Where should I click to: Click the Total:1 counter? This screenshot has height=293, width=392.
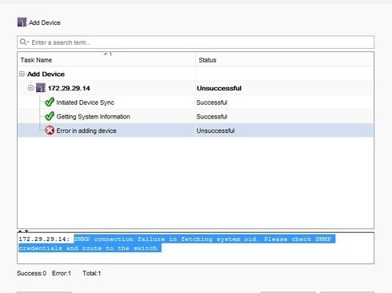point(92,273)
